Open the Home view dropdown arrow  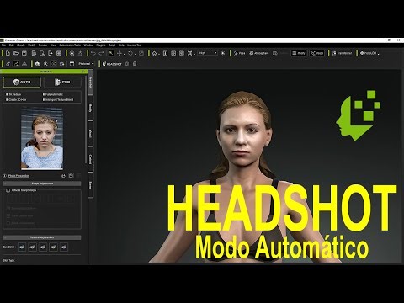pos(159,54)
